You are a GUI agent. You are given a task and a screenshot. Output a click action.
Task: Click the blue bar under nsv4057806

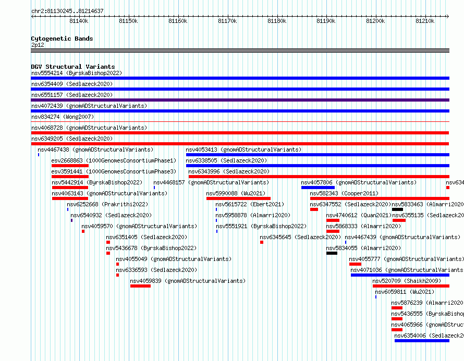[x=318, y=188]
